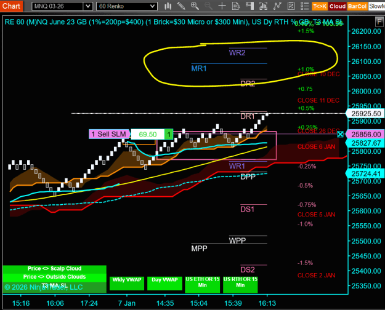Open the Data Box icon
The width and height of the screenshot is (385, 310).
tap(236, 6)
